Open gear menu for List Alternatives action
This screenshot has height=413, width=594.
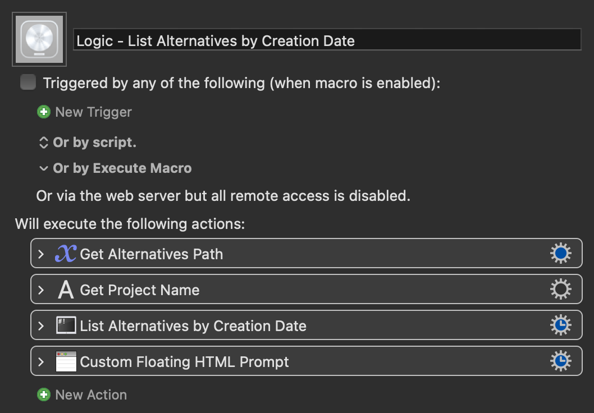coord(561,325)
